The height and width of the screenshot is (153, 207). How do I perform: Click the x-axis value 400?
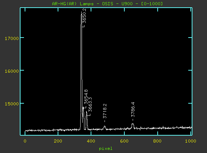point(91,141)
